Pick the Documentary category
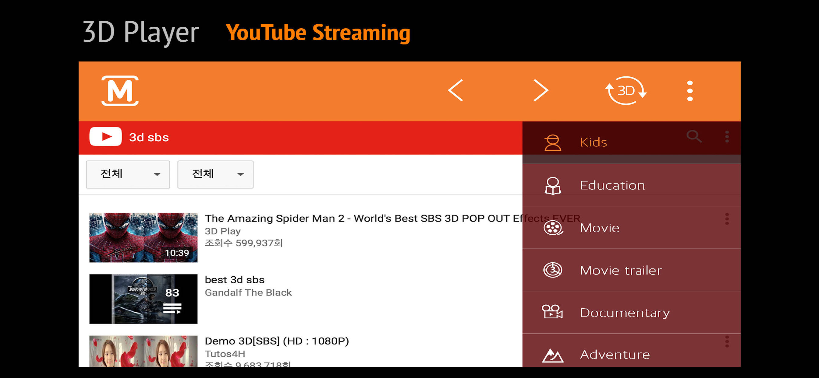The width and height of the screenshot is (819, 378). pos(631,313)
